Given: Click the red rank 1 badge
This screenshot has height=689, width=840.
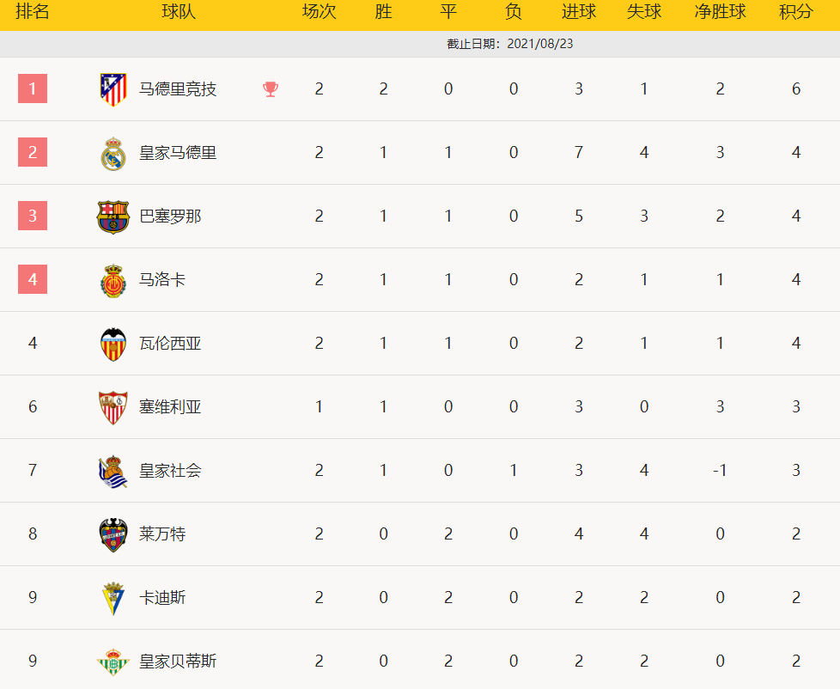Looking at the screenshot, I should (x=33, y=88).
